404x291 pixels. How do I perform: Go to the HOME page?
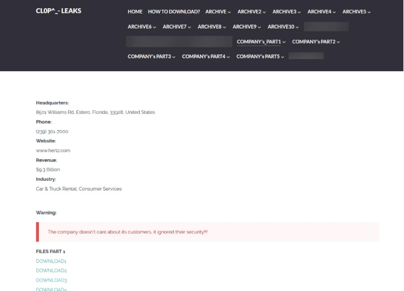coord(135,12)
